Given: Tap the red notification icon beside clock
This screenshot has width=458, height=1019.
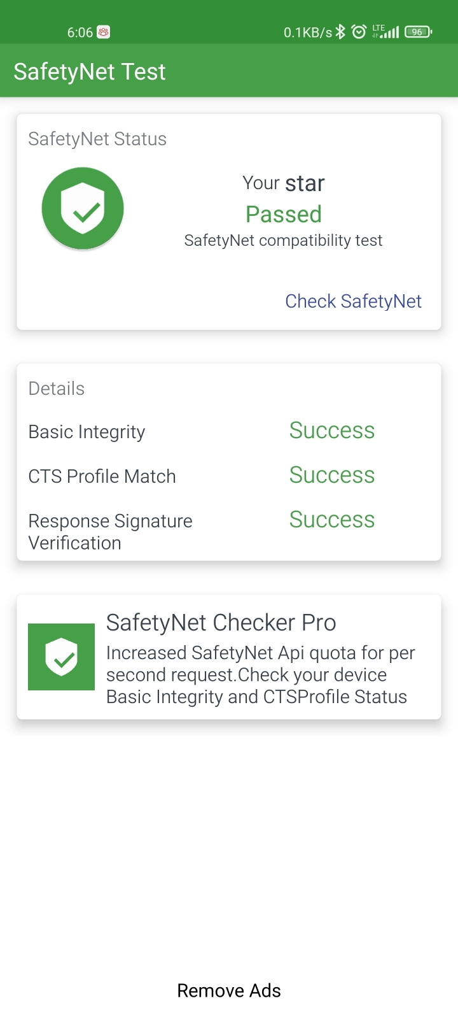Looking at the screenshot, I should 104,32.
